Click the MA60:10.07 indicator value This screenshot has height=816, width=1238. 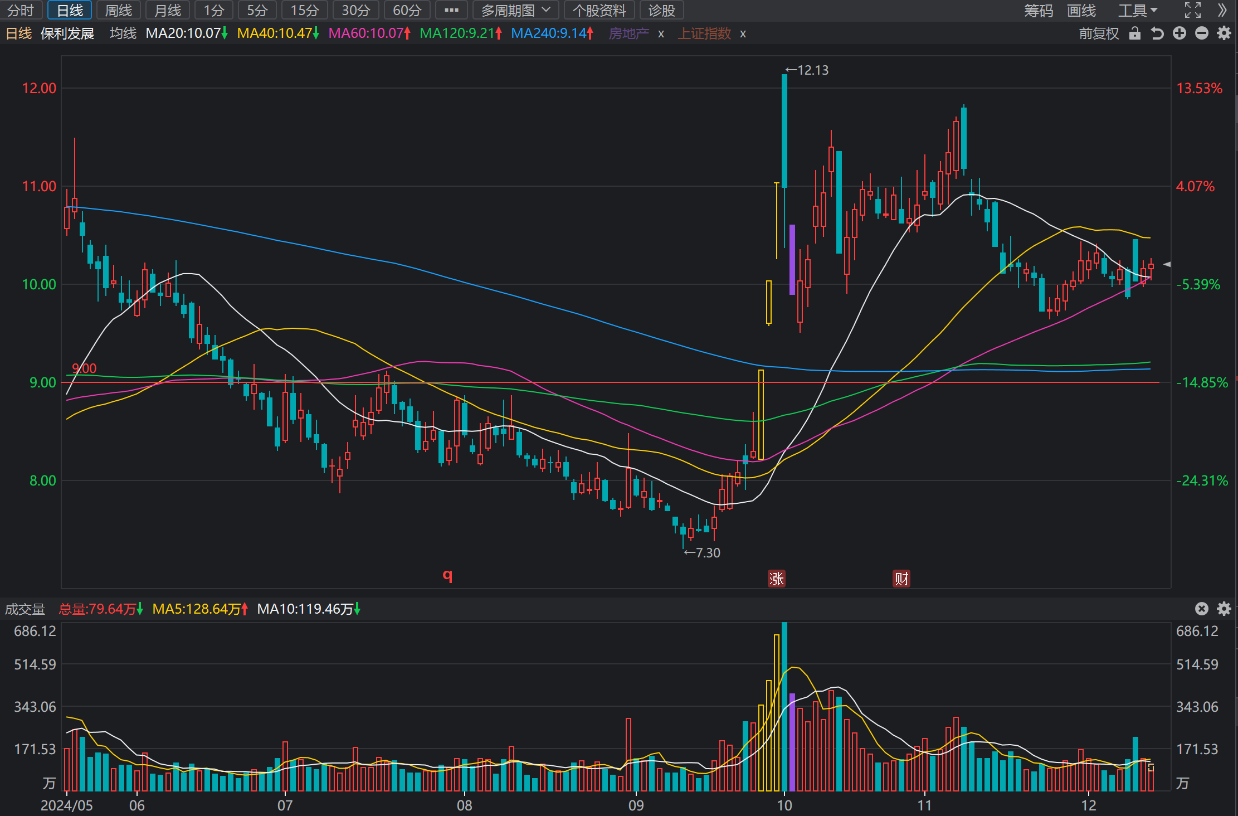[x=369, y=33]
